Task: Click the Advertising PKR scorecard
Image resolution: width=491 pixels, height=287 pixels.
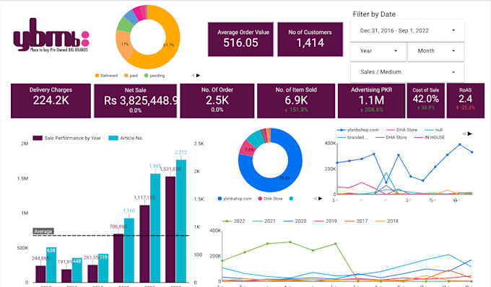Action: pyautogui.click(x=371, y=101)
